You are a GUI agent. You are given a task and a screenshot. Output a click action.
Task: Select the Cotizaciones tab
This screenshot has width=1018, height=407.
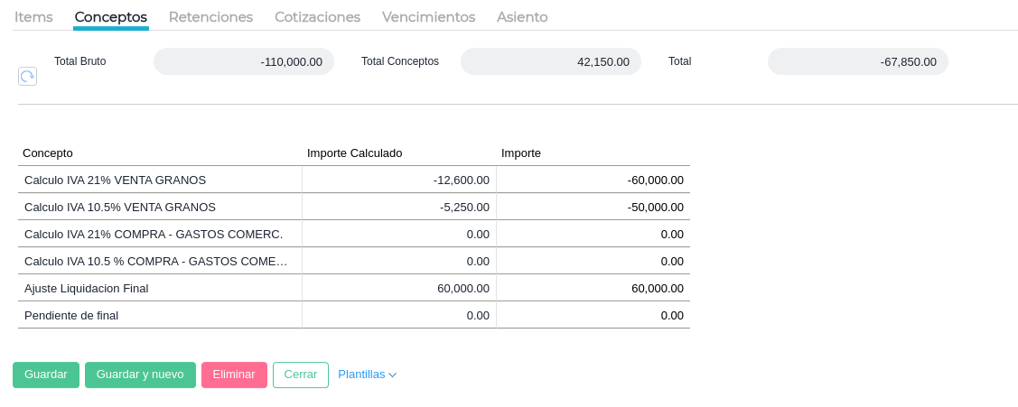317,17
